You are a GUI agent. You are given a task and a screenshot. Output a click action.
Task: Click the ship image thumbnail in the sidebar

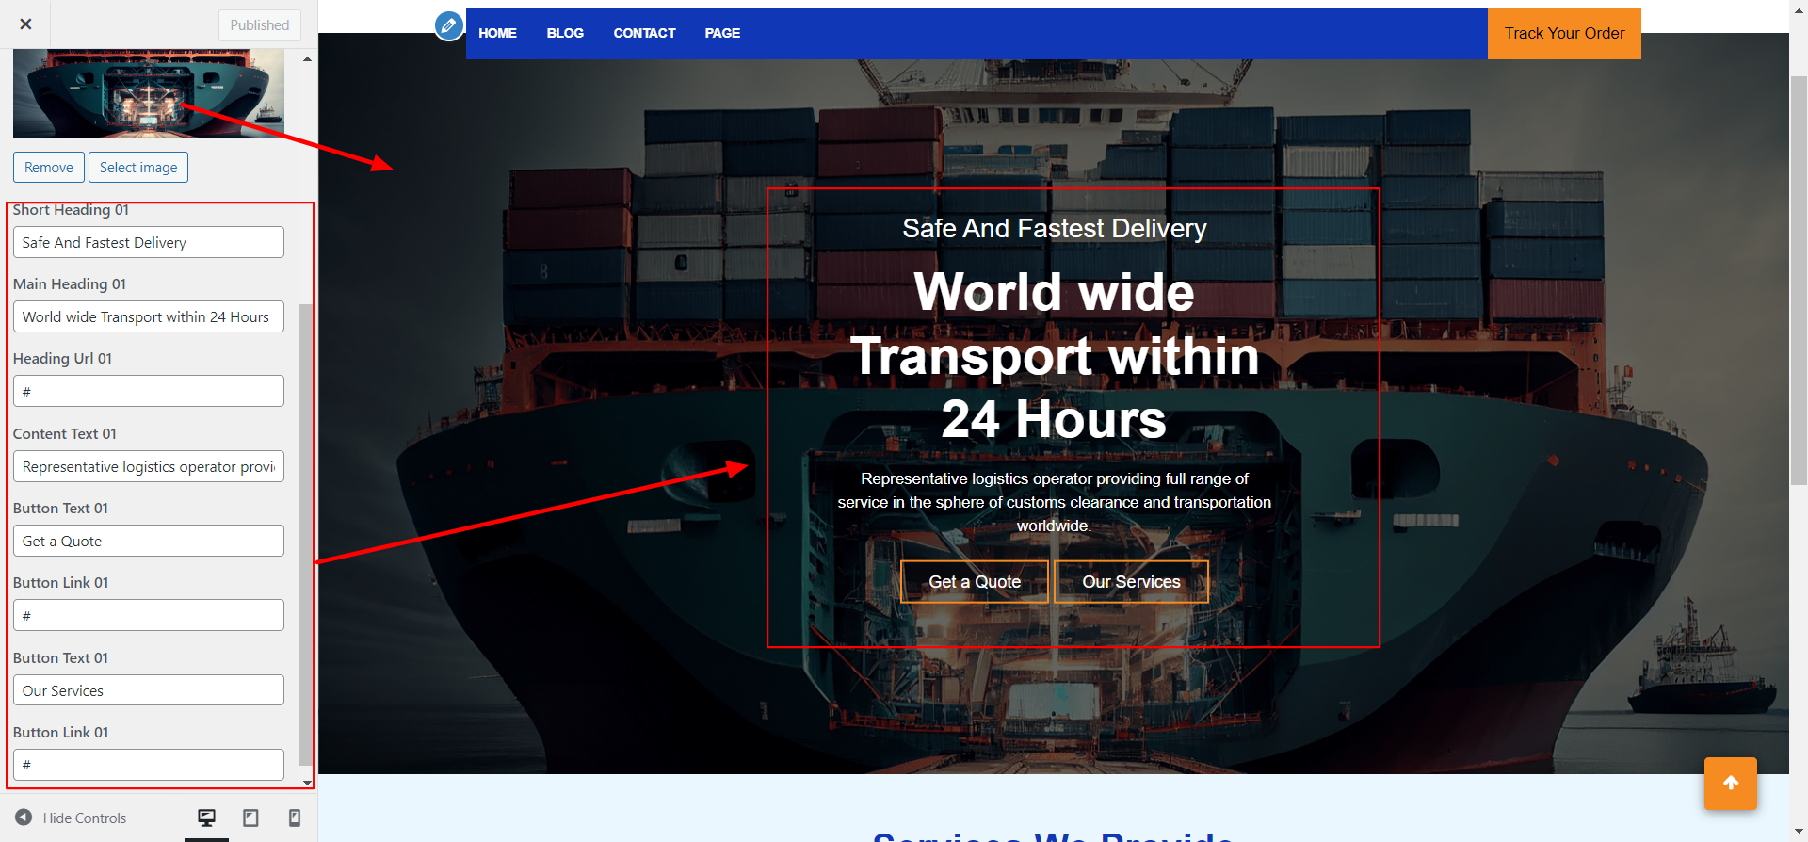pyautogui.click(x=148, y=94)
